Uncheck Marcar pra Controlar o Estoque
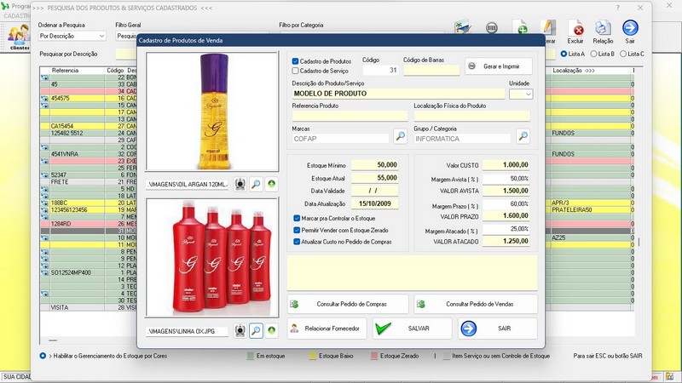 (x=297, y=219)
